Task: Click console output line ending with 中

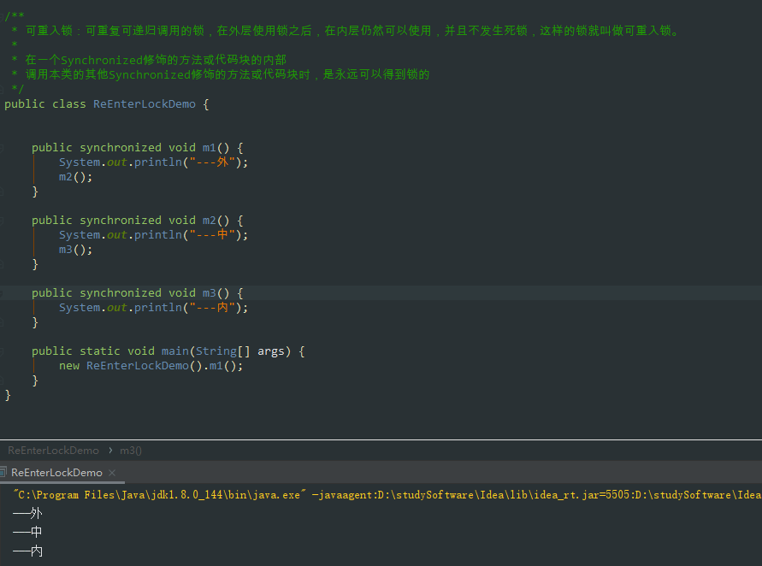Action: pos(27,532)
